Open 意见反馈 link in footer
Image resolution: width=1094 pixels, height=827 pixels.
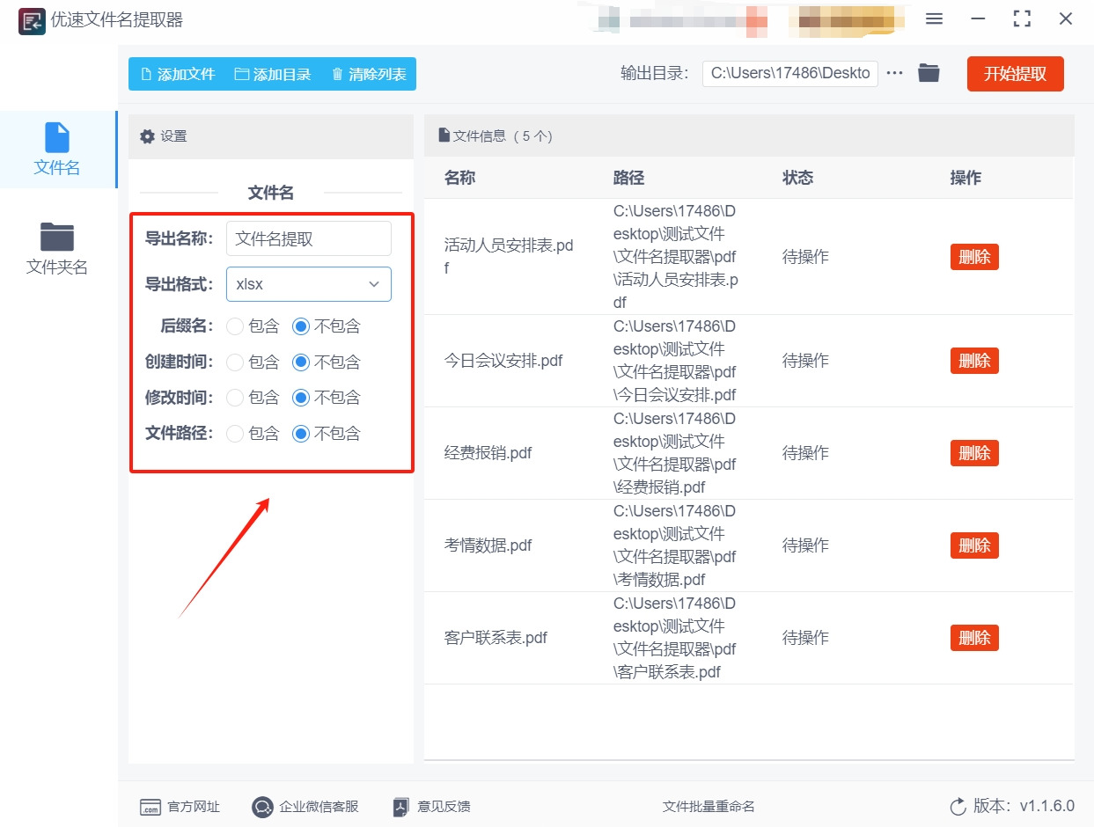(x=432, y=807)
